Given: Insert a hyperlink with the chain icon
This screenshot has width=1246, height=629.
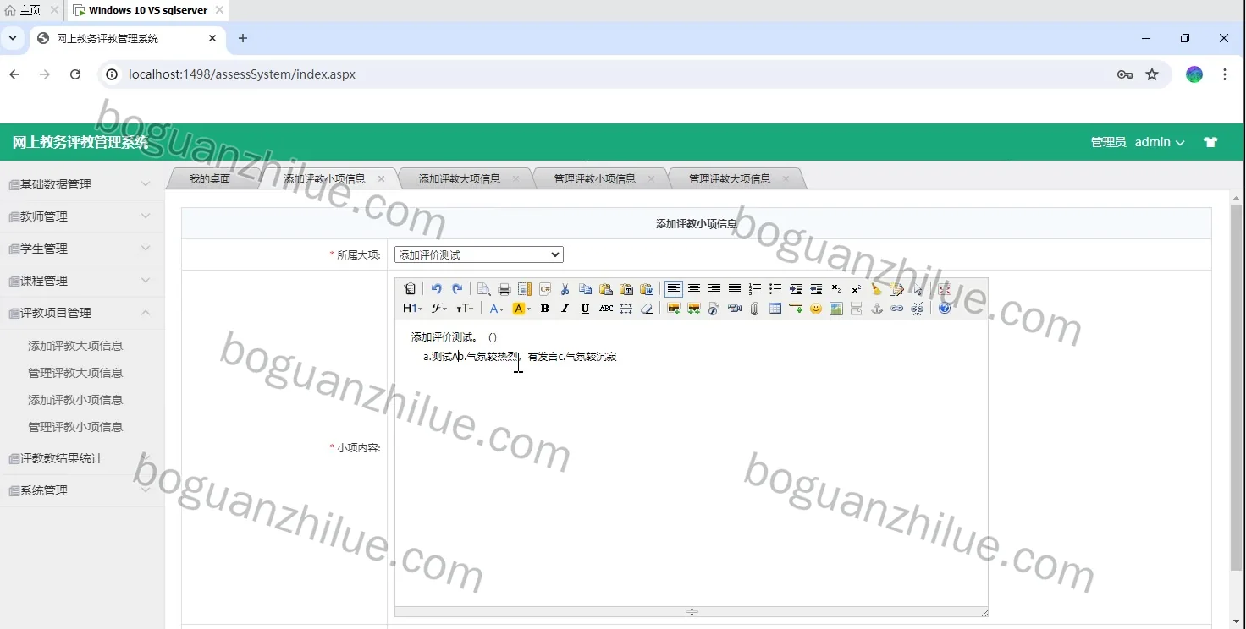Looking at the screenshot, I should tap(897, 309).
